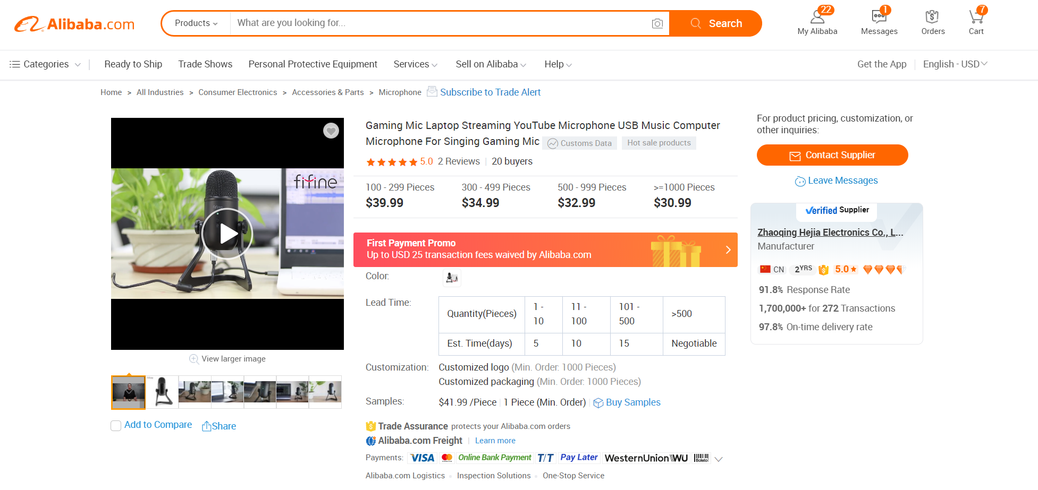
Task: Click the Negotiable lead time cell
Action: pos(694,343)
